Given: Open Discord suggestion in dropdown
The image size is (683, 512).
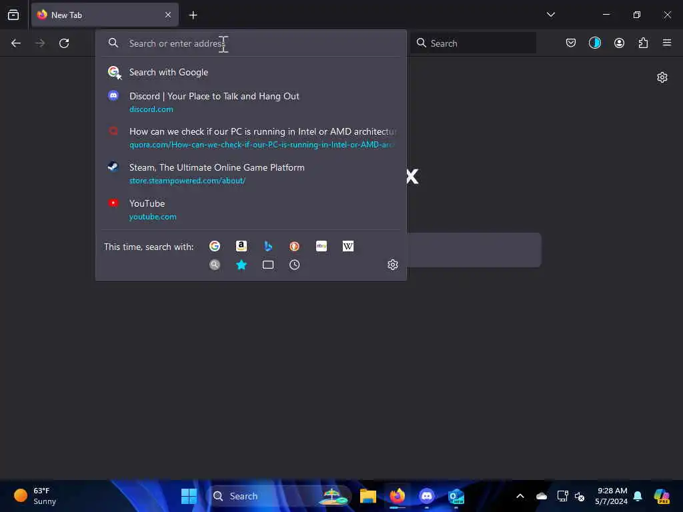Looking at the screenshot, I should tap(251, 102).
